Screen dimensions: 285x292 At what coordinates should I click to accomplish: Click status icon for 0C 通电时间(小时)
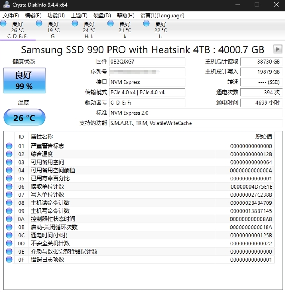[x=9, y=235]
